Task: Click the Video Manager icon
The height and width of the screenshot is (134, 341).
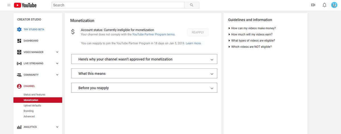Action: 19,52
